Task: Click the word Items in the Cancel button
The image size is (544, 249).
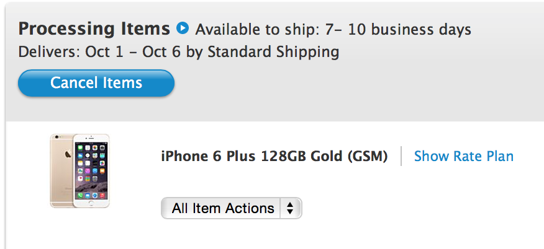Action: (123, 83)
